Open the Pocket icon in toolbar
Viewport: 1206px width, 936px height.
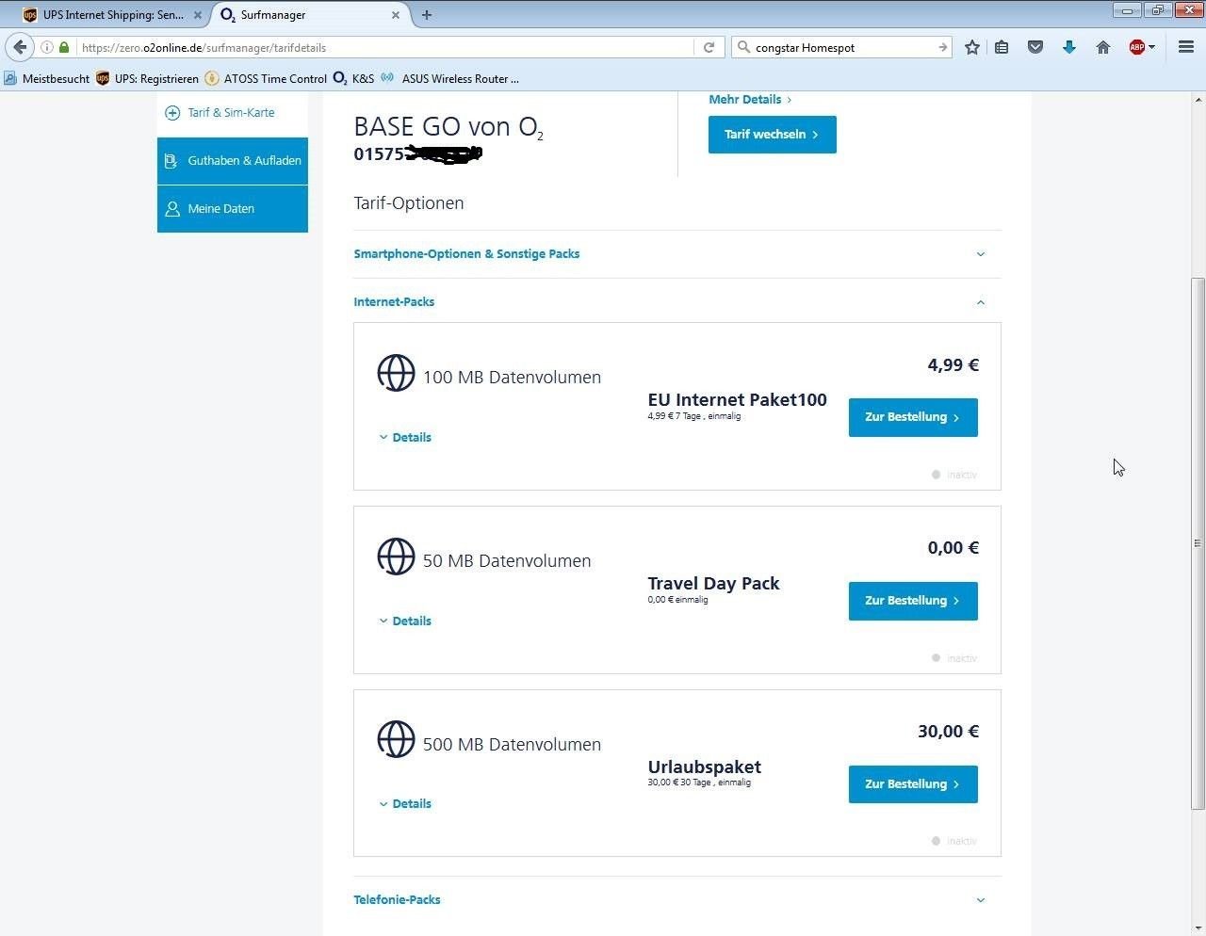[1035, 47]
